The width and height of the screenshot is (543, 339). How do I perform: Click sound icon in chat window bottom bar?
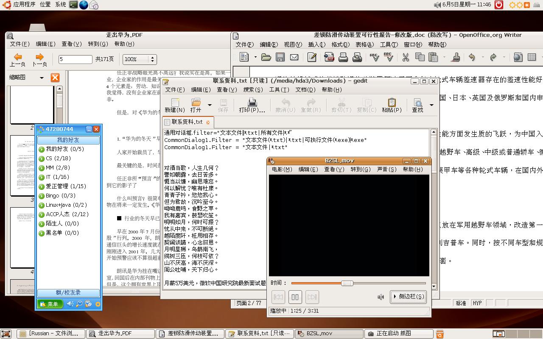(x=70, y=304)
